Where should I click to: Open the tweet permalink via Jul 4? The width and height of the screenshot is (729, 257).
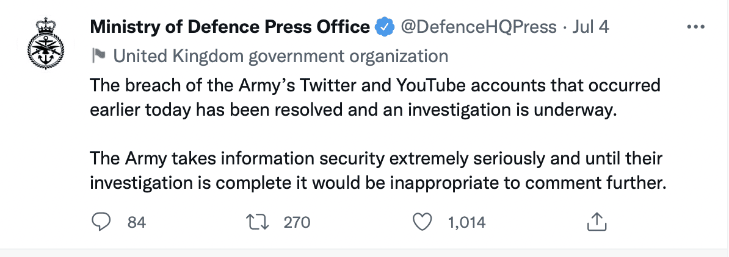point(590,27)
